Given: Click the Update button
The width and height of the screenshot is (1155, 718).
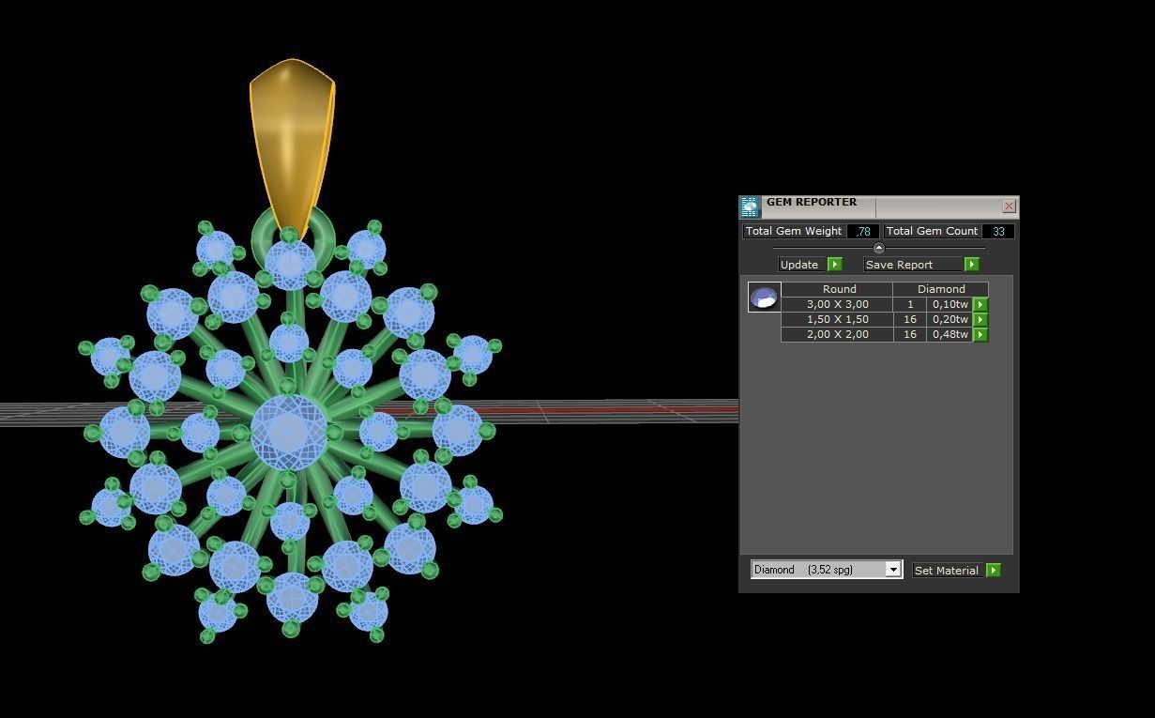Looking at the screenshot, I should pos(802,265).
